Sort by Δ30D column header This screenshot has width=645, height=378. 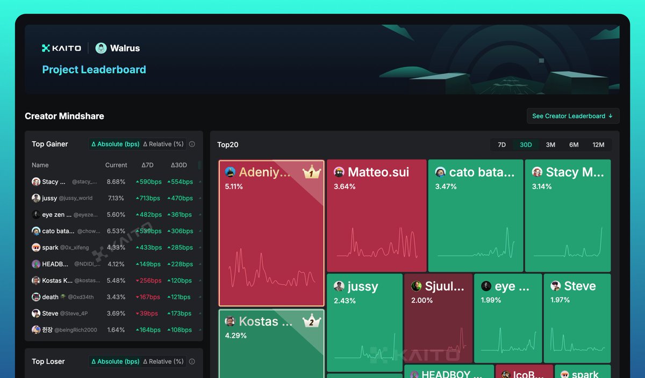[x=179, y=165]
